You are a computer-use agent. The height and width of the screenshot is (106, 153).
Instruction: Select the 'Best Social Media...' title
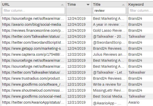(x=109, y=96)
